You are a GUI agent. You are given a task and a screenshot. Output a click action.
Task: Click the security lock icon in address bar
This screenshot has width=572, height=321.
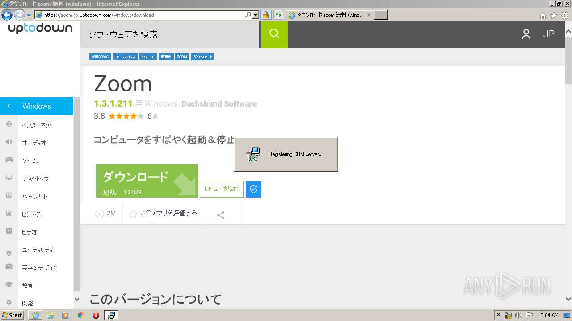pos(265,15)
